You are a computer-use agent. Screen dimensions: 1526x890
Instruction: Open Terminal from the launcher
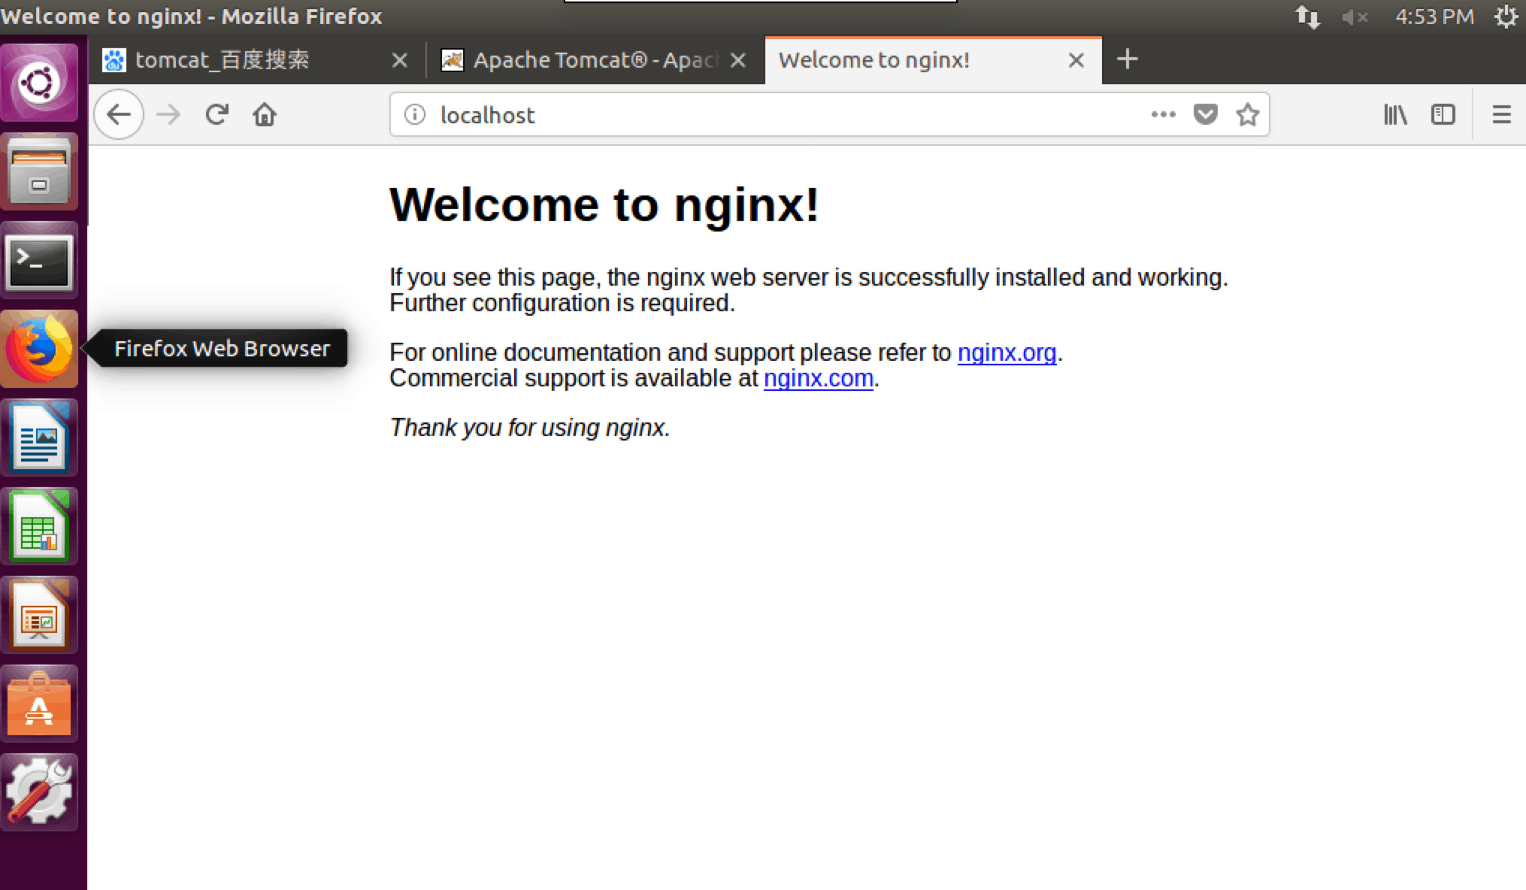(x=39, y=261)
